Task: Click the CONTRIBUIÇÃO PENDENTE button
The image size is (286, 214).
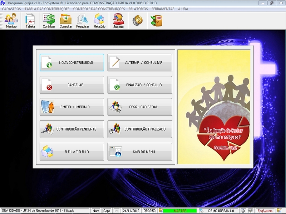Action: pos(72,129)
